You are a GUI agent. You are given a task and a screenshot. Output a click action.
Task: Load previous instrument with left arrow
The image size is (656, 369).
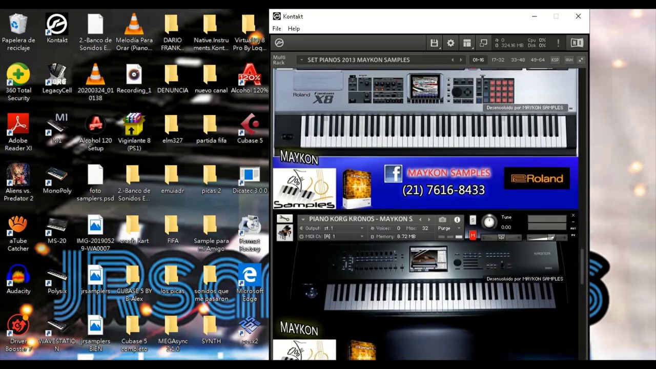click(420, 219)
